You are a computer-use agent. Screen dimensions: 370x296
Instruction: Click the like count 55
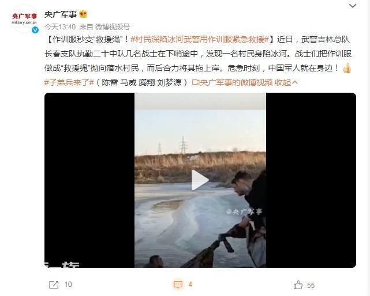tap(311, 286)
